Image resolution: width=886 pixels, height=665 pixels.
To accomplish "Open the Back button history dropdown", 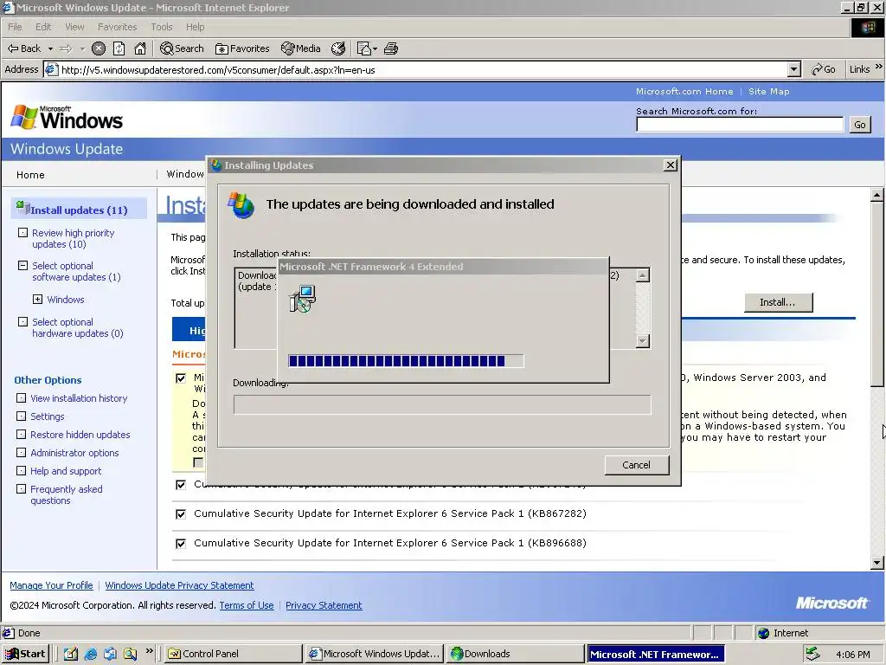I will pos(49,48).
